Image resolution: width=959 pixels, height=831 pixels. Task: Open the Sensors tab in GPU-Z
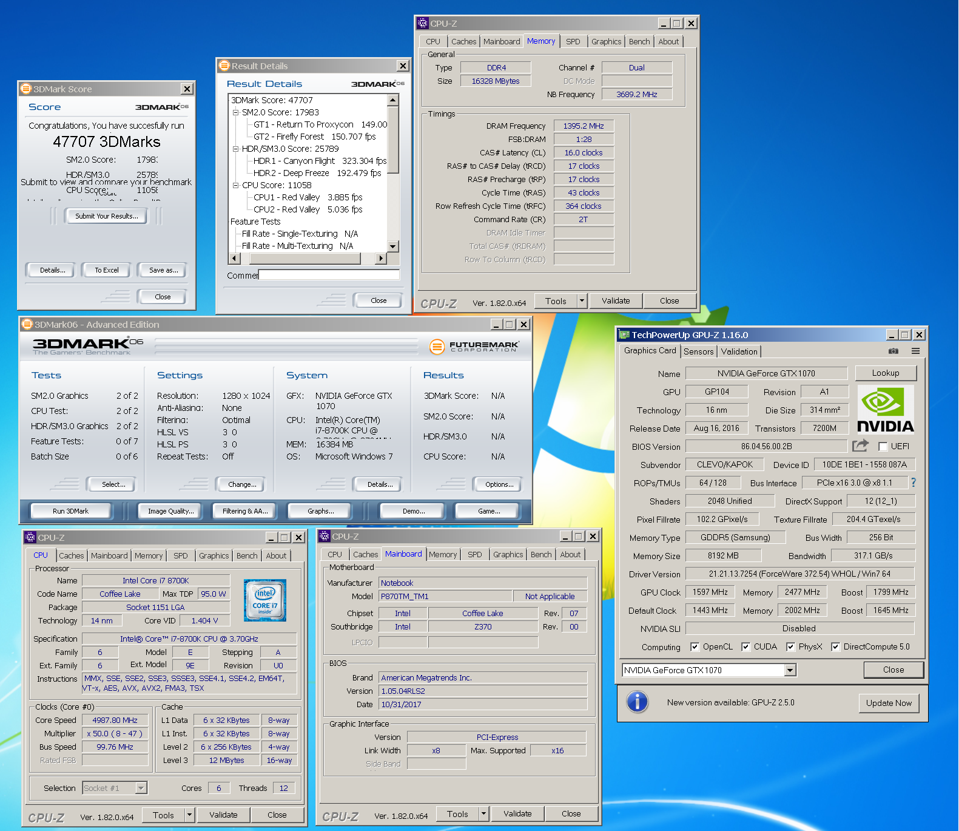point(698,351)
